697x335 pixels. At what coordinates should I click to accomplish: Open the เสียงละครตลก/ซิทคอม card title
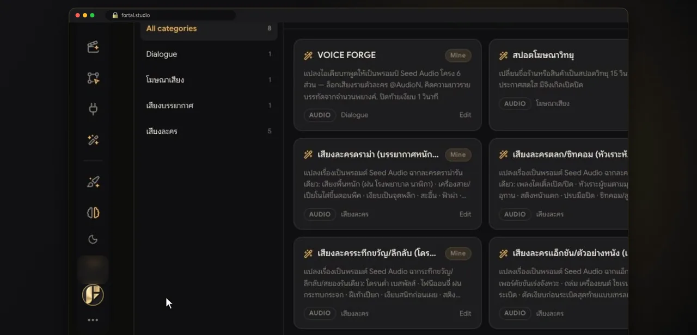pyautogui.click(x=570, y=154)
